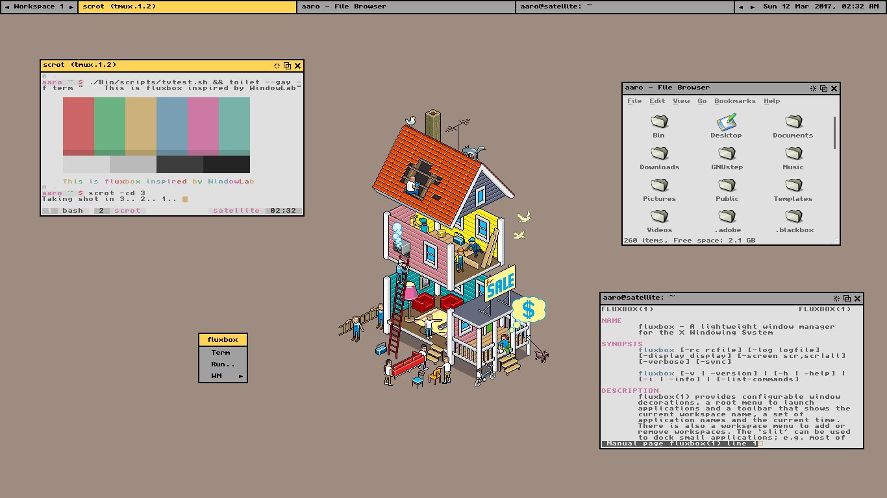887x498 pixels.
Task: Click next window arrow beside the clock
Action: coord(753,6)
